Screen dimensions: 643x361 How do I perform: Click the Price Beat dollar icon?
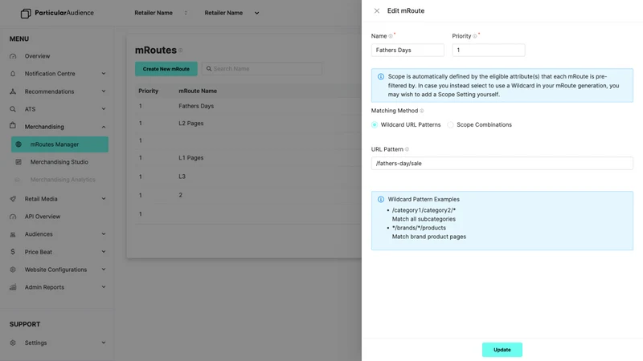point(13,252)
